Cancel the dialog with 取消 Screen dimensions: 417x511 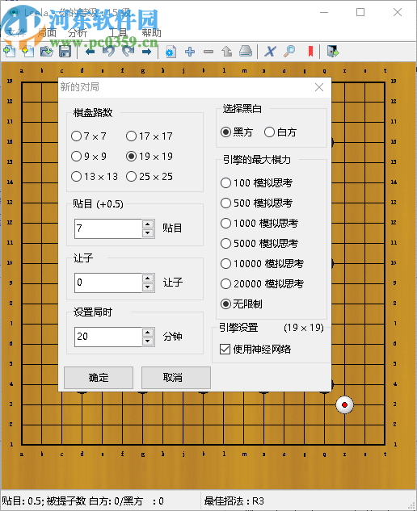pyautogui.click(x=176, y=377)
